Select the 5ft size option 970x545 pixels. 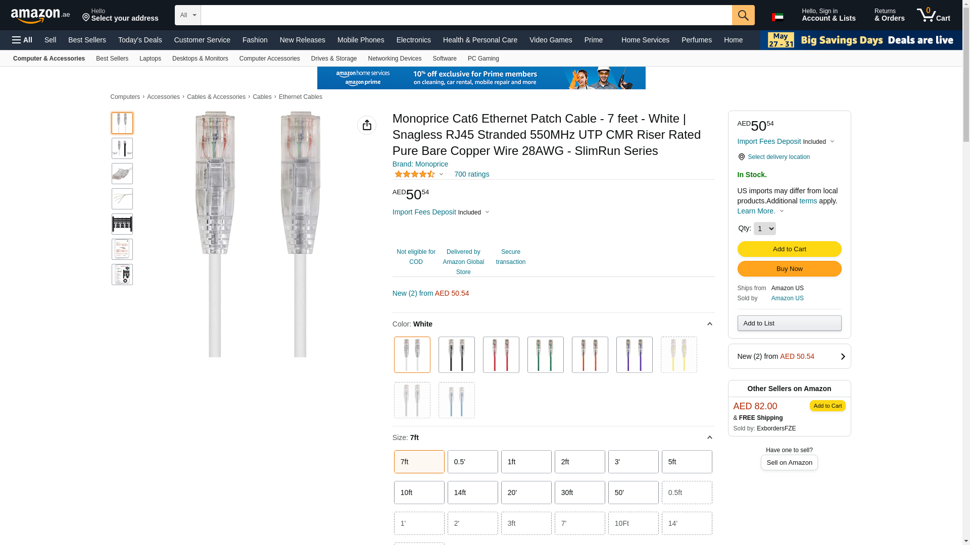[687, 462]
